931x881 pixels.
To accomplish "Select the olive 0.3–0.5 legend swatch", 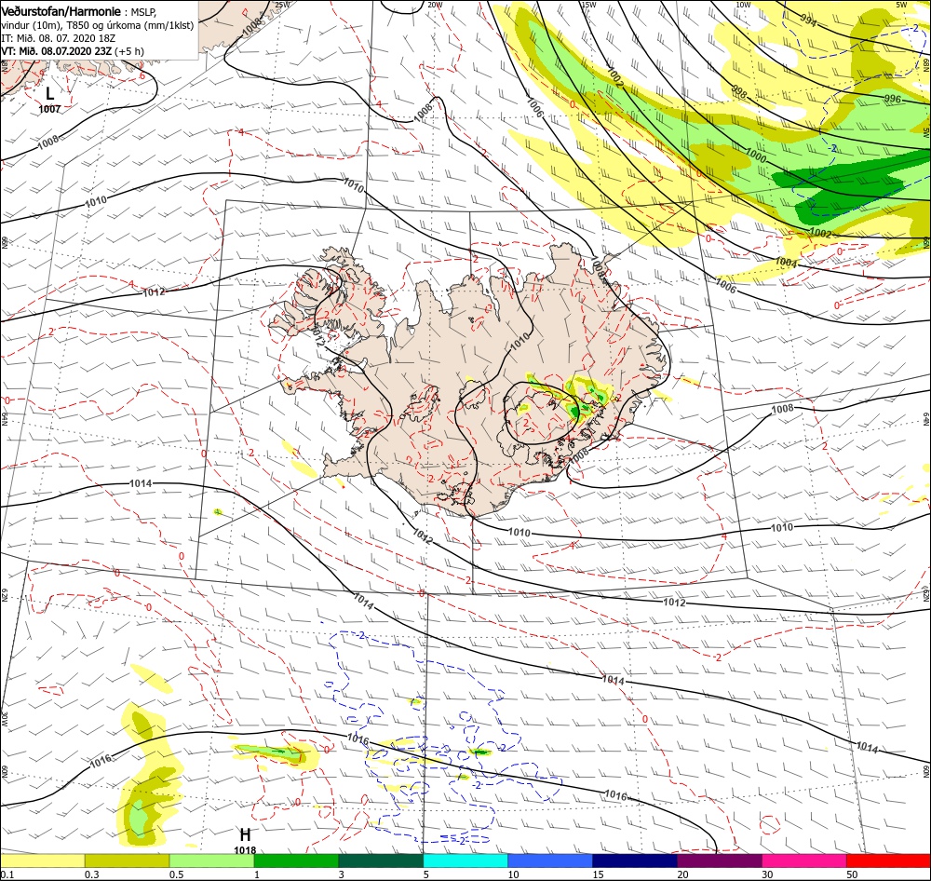I will click(x=127, y=861).
